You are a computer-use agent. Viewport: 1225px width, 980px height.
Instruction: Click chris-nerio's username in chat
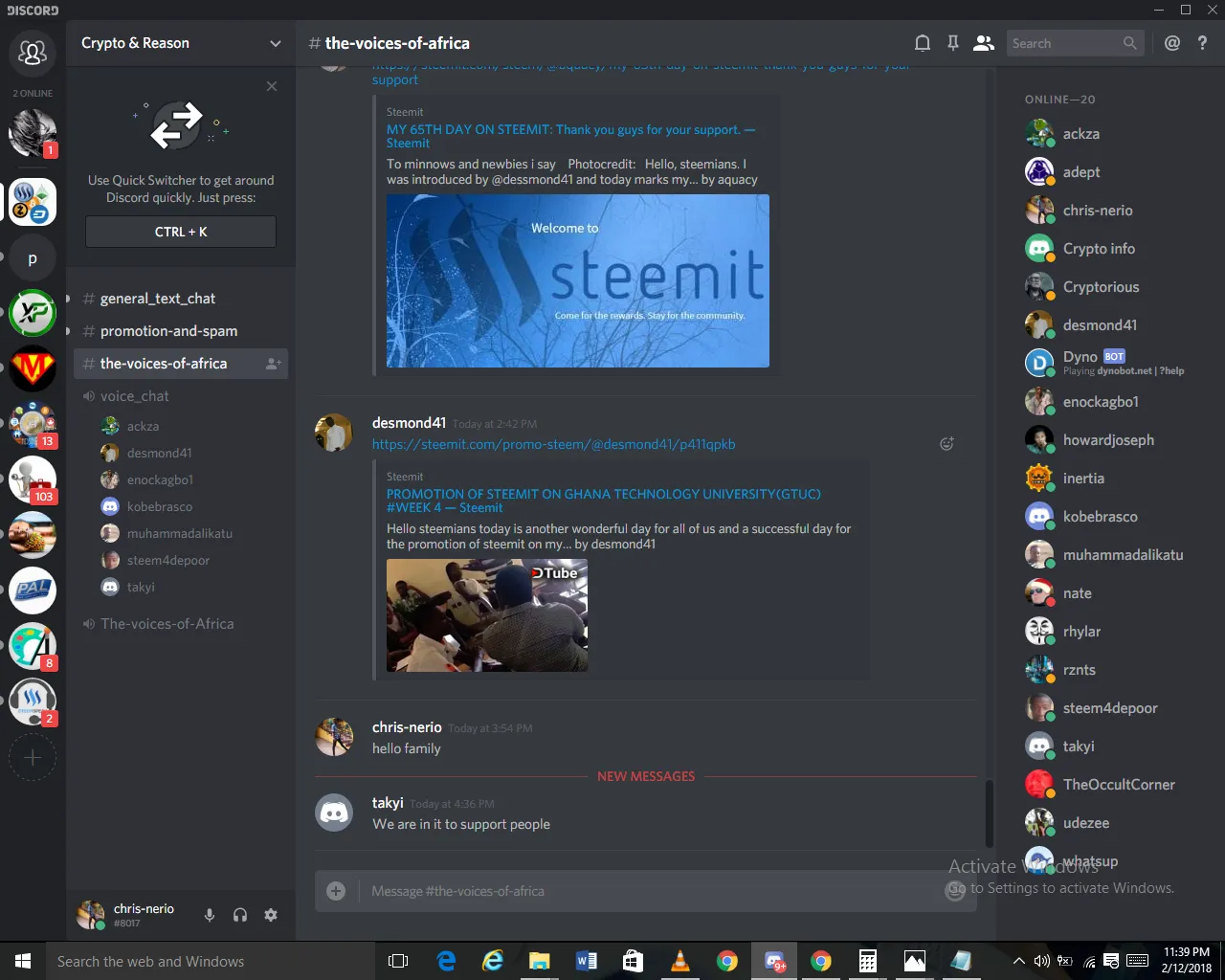click(407, 727)
